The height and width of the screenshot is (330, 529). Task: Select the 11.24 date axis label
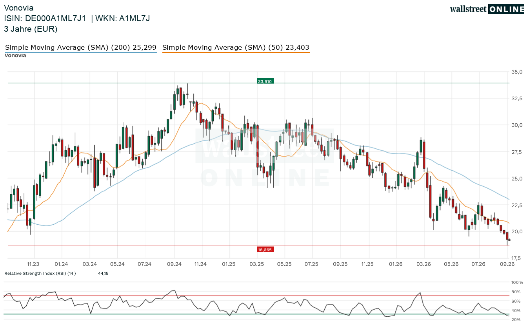tap(200, 264)
